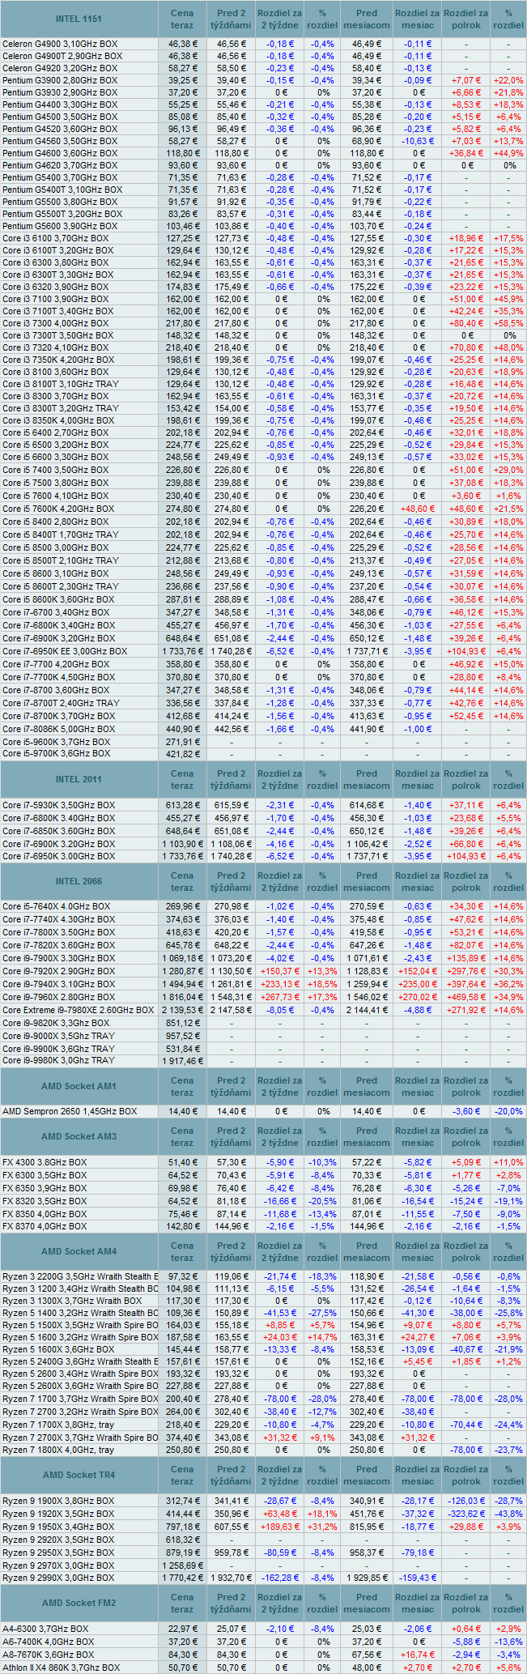This screenshot has width=527, height=1674.
Task: Click 'Pred 2 týždňami' header in AMD Socket AM4 section
Action: coord(232,1251)
